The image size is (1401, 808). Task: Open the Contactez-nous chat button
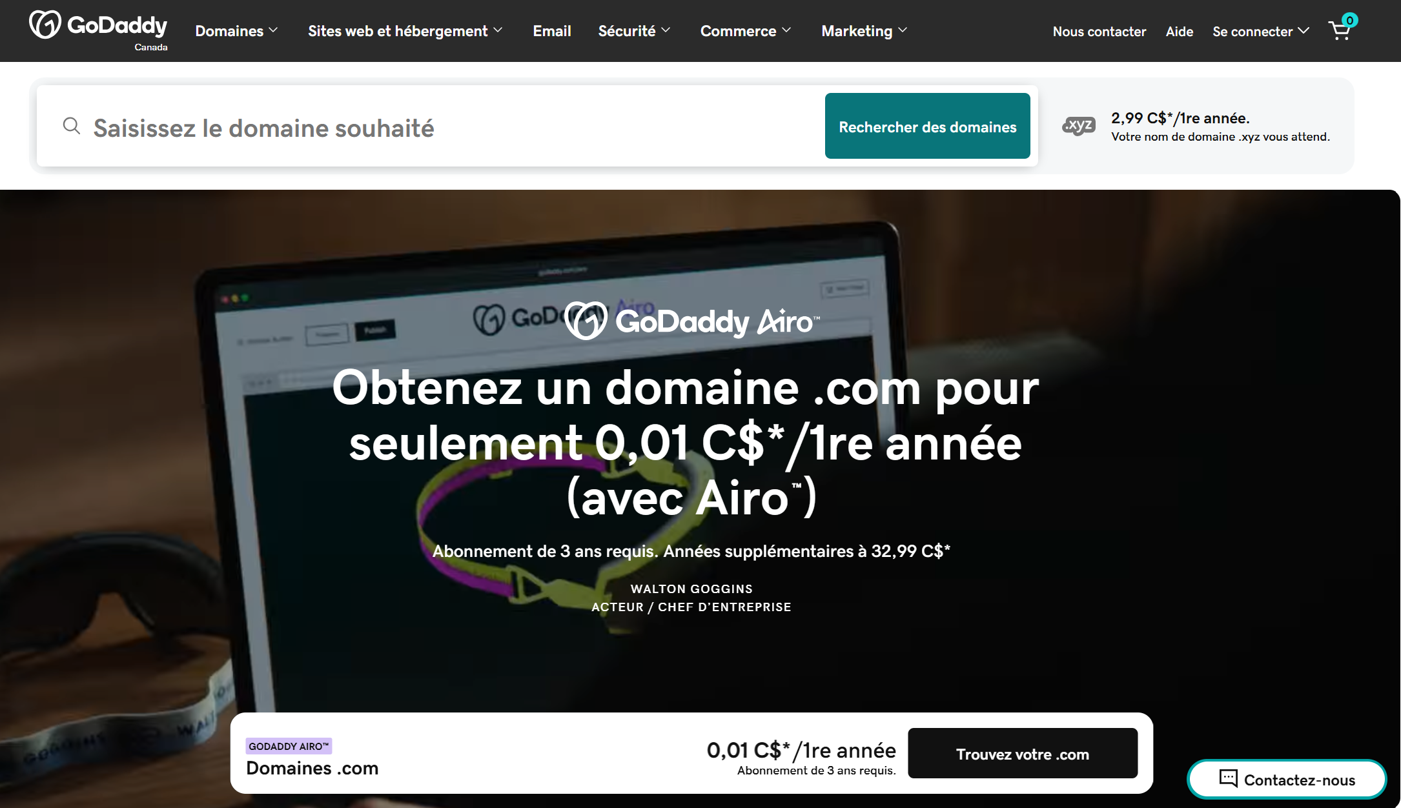[1287, 779]
